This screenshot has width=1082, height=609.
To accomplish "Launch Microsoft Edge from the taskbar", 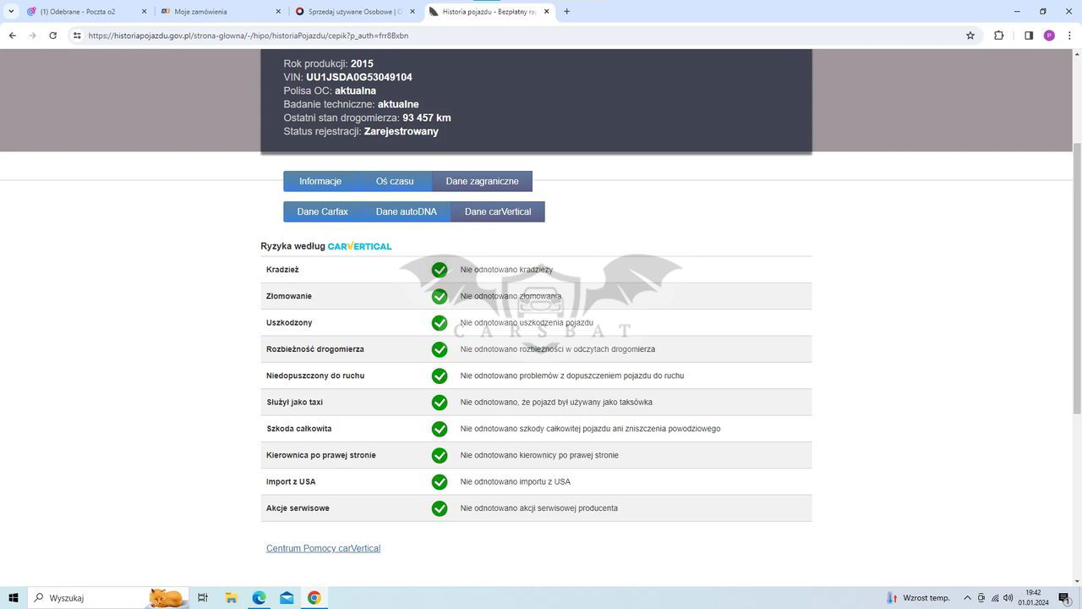I will (x=259, y=598).
